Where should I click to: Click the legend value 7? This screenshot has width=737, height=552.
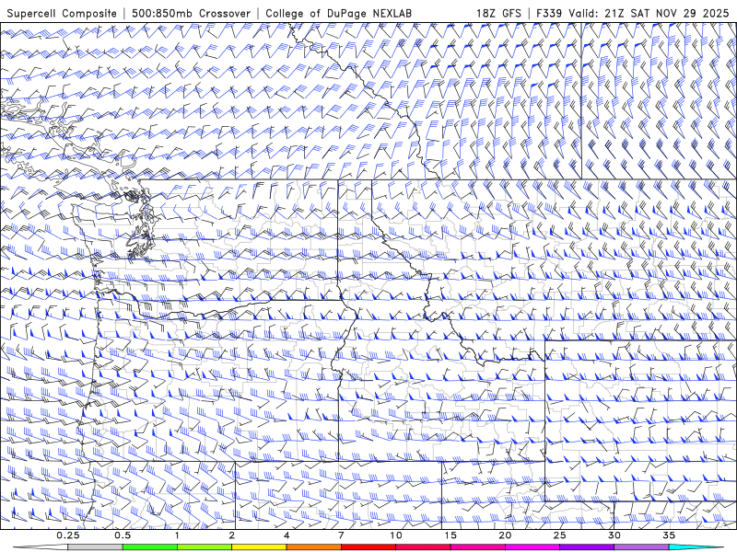coord(341,535)
